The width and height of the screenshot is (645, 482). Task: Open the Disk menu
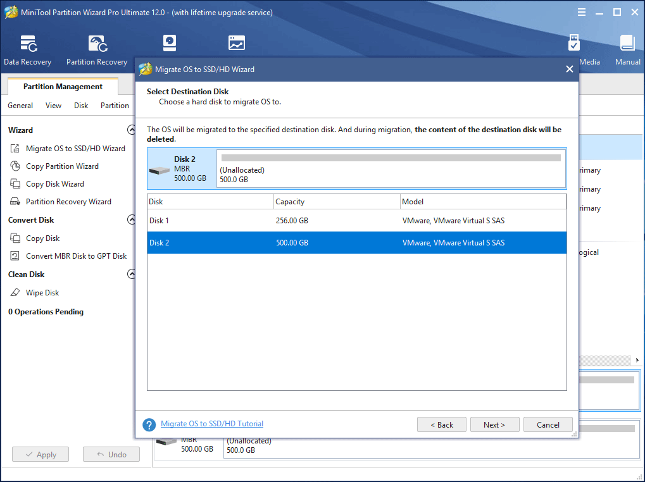81,106
